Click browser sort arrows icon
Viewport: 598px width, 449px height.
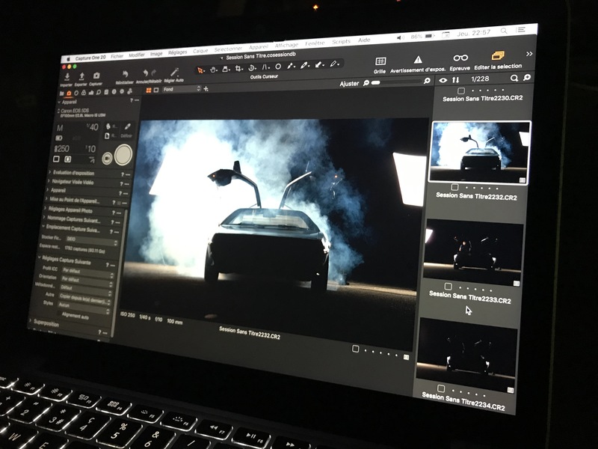[456, 80]
